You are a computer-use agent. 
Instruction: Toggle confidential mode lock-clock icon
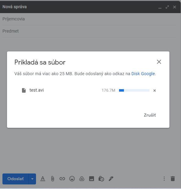pos(101,179)
